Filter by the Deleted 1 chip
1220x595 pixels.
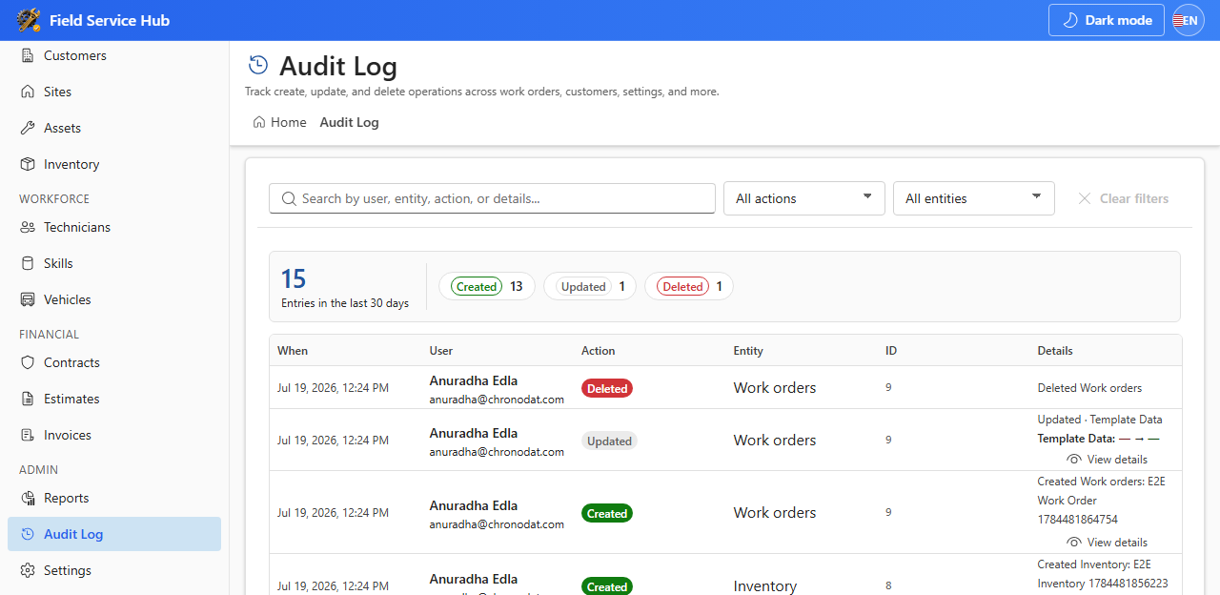688,286
